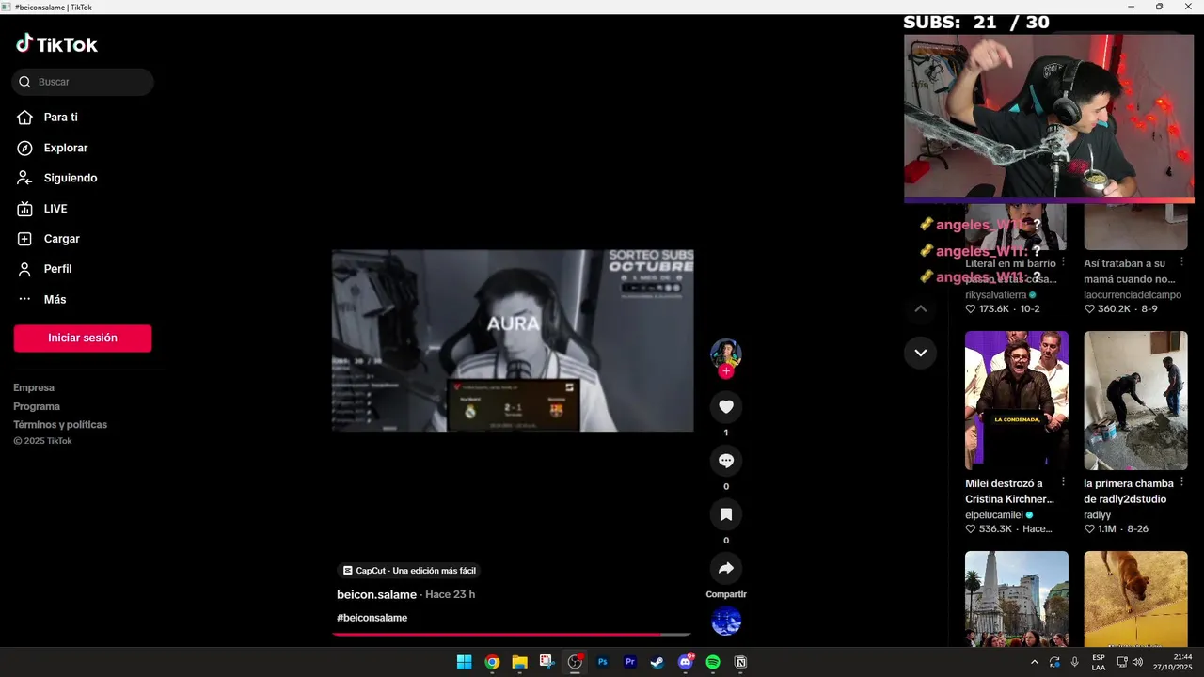1204x677 pixels.
Task: Click the AURA video player
Action: 513,340
